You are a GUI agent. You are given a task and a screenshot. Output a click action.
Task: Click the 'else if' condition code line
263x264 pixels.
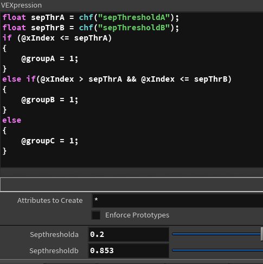pyautogui.click(x=117, y=79)
